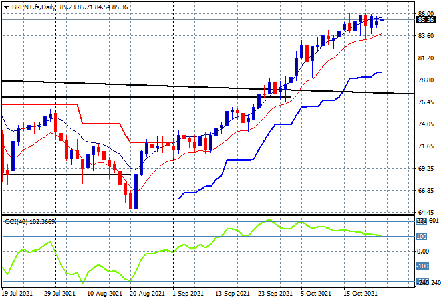Image resolution: width=441 pixels, height=301 pixels.
Task: Click the CCI 100 level label
Action: (x=422, y=237)
